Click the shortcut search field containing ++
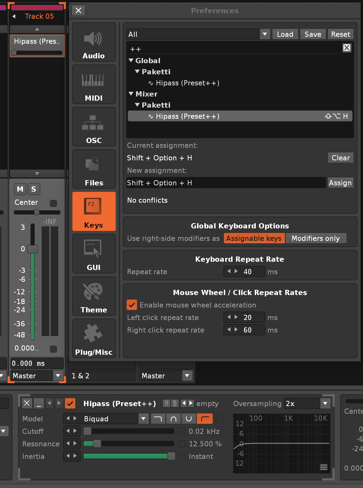 [233, 49]
